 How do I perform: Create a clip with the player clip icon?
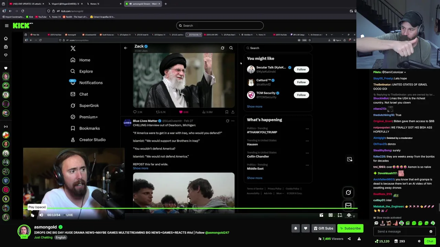coord(321,215)
